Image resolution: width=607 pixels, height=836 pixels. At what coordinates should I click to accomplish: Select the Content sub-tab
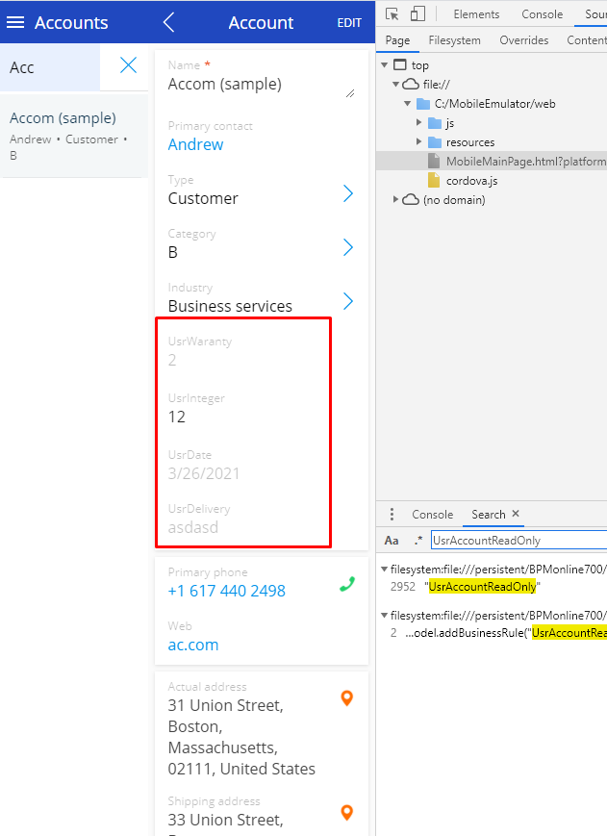pyautogui.click(x=586, y=40)
